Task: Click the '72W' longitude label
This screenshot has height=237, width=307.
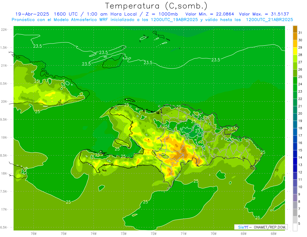Action: click(153, 234)
